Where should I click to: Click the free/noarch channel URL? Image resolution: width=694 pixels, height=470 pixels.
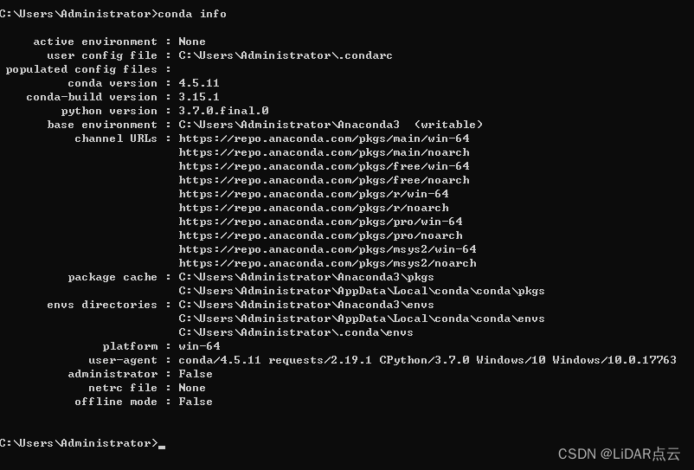(324, 180)
